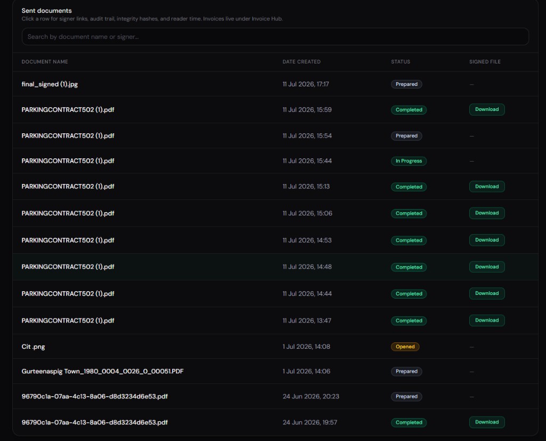Image resolution: width=546 pixels, height=441 pixels.
Task: Open PARKINGCONTRACT502 row created at 13:47
Action: tap(275, 320)
